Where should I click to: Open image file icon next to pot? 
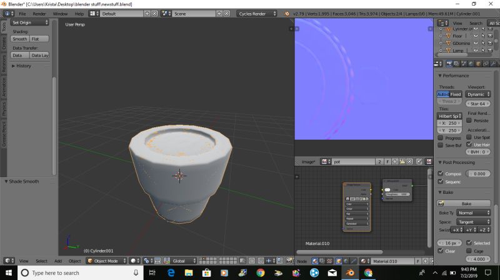(x=402, y=162)
